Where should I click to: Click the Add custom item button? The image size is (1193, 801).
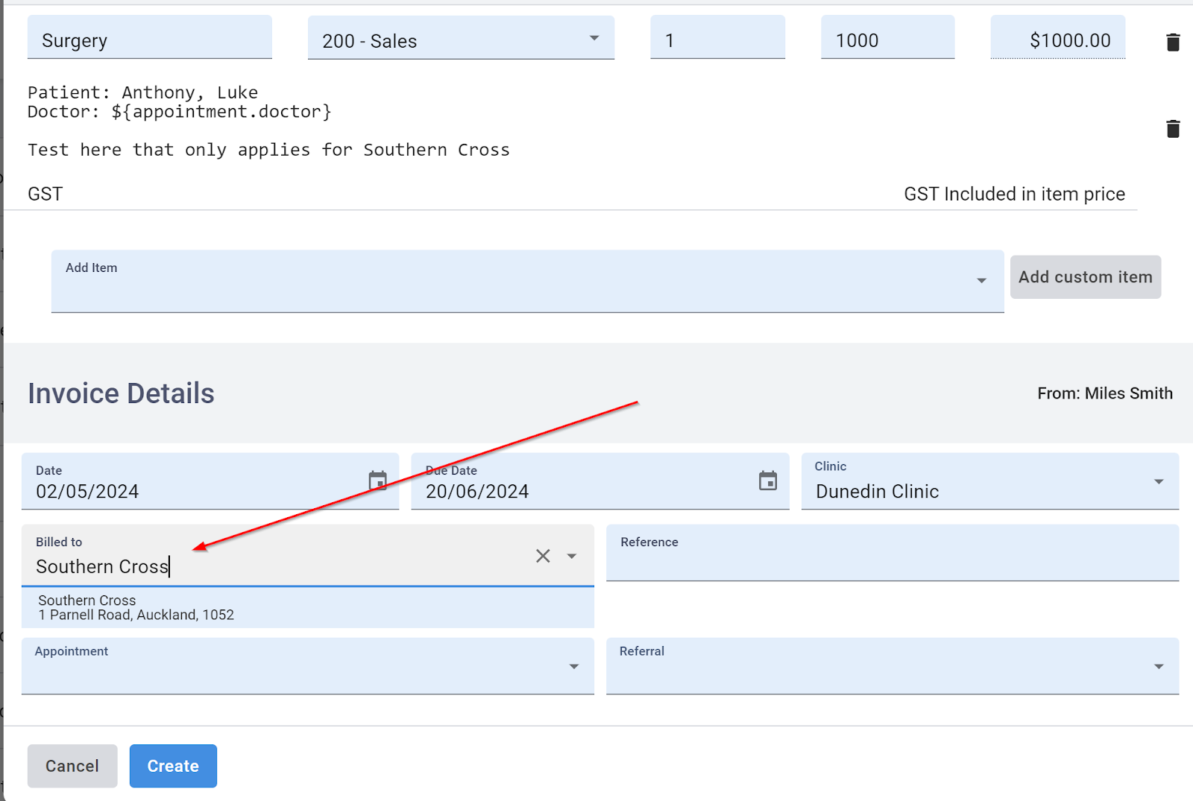pyautogui.click(x=1085, y=276)
